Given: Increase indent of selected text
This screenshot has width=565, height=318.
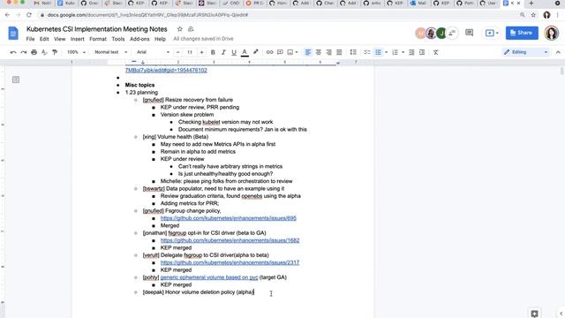Looking at the screenshot, I should (422, 52).
